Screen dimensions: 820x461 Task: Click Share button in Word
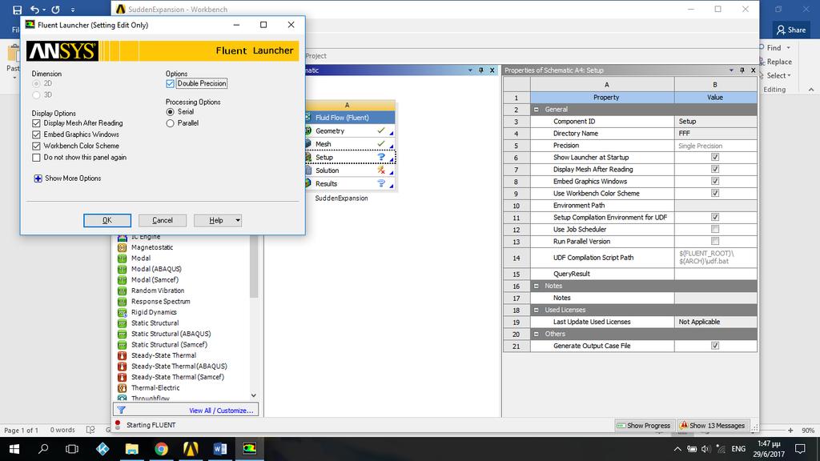pyautogui.click(x=791, y=30)
